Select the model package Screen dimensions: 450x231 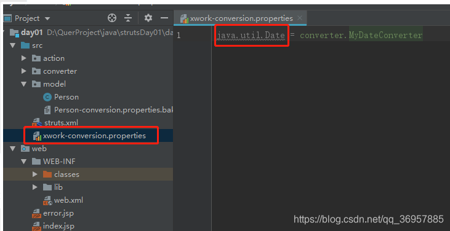tap(55, 84)
